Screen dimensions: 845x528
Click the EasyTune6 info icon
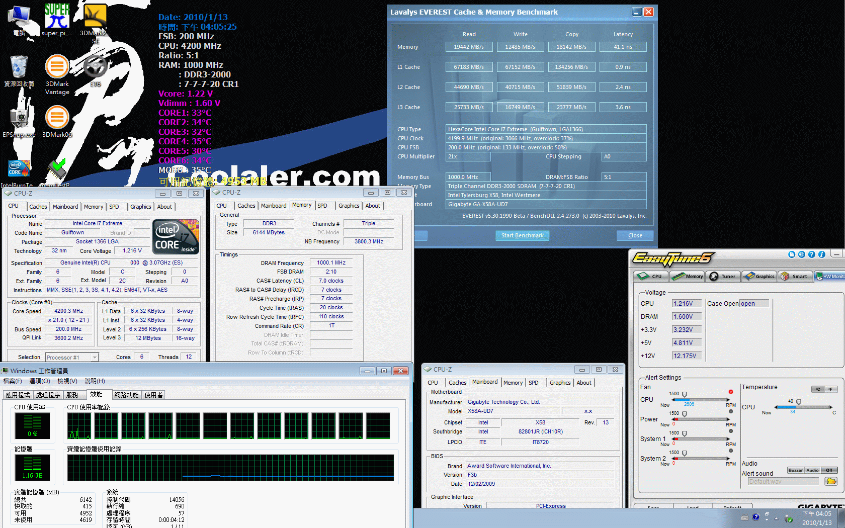821,254
